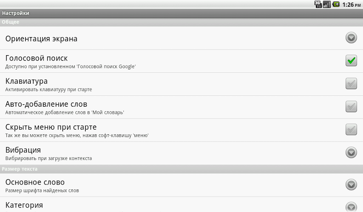Expand the Ориентация экрана dropdown arrow
Image resolution: width=363 pixels, height=212 pixels.
351,38
